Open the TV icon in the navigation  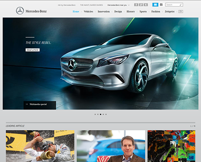[180, 12]
